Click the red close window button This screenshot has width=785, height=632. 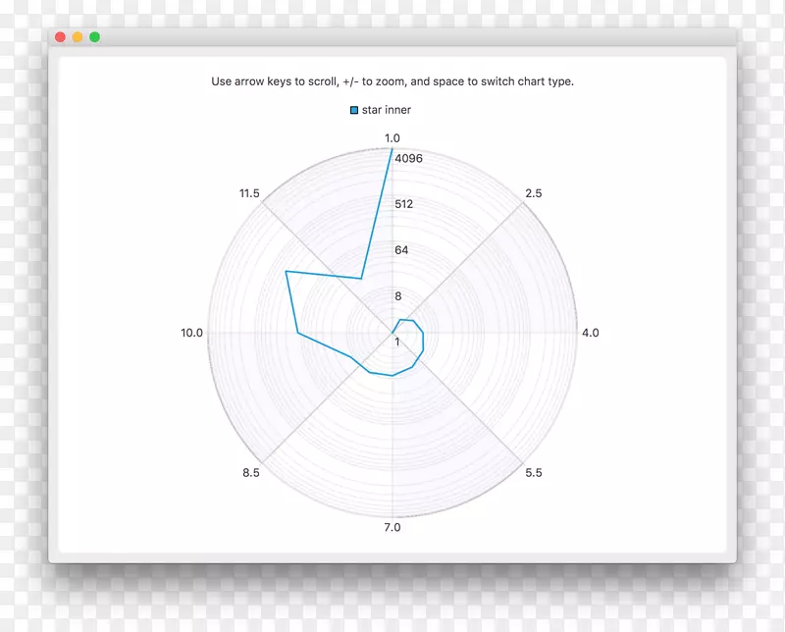(60, 37)
